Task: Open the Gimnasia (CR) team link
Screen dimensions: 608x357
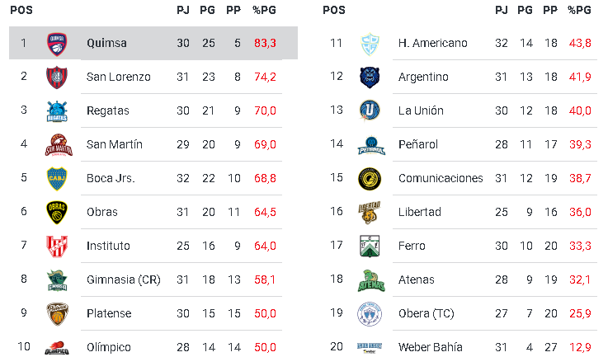Action: click(123, 279)
